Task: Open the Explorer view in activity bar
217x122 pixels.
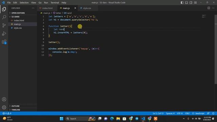Action: tap(4, 9)
